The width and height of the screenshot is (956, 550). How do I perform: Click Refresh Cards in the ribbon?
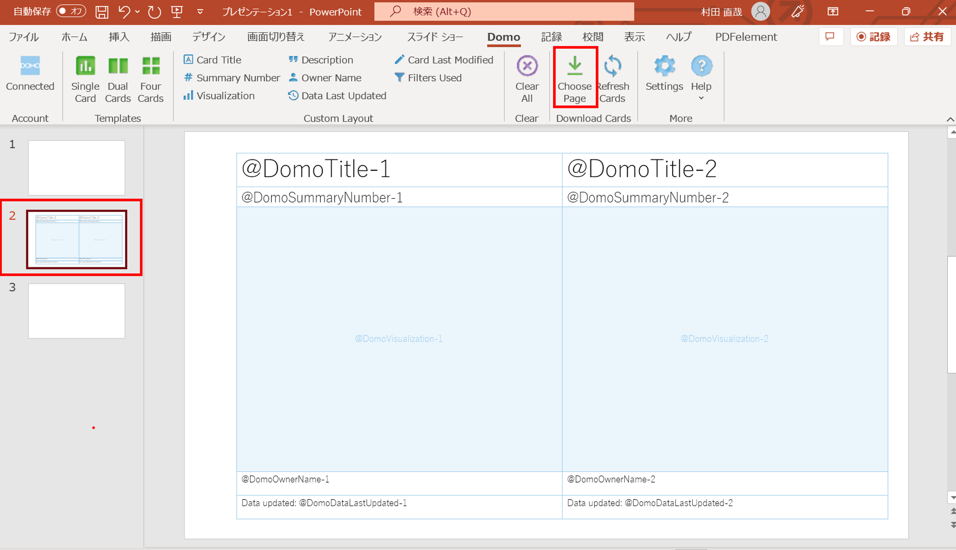(612, 79)
